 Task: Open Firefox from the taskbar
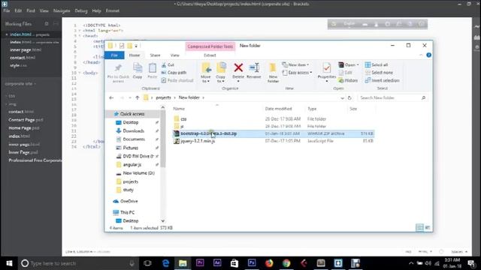269,263
